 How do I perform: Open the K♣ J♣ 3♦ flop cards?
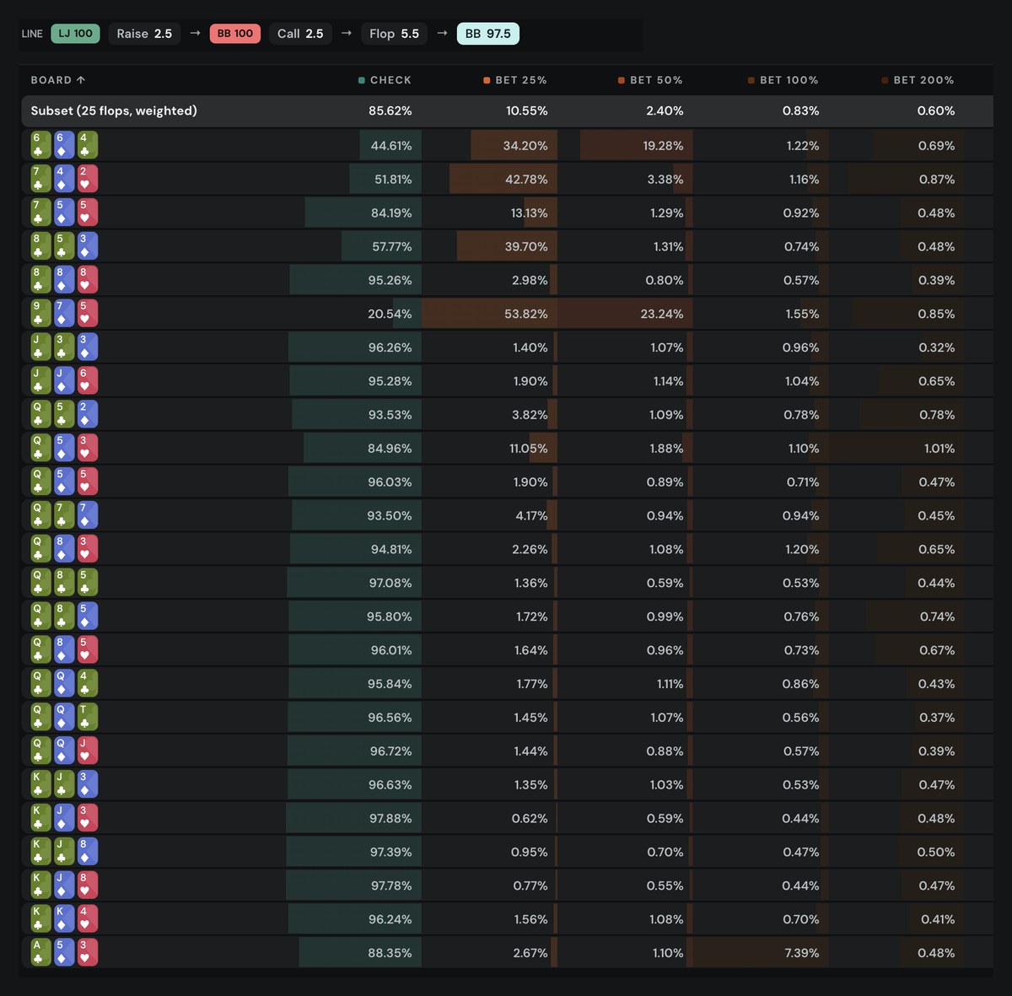pyautogui.click(x=64, y=784)
